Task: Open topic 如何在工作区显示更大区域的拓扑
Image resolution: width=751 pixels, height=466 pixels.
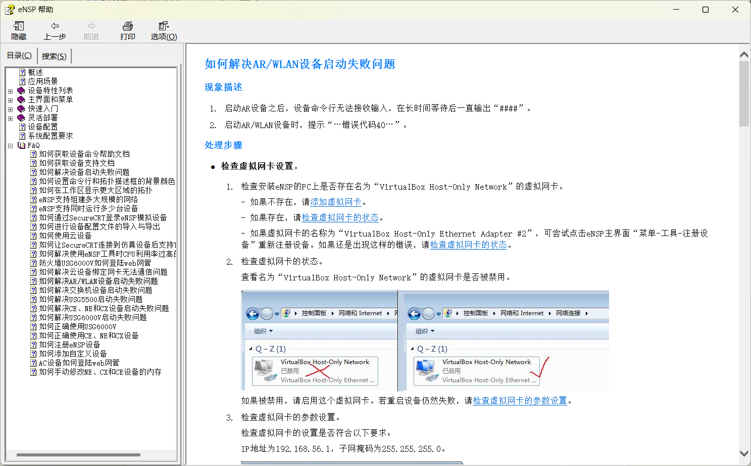Action: point(95,190)
